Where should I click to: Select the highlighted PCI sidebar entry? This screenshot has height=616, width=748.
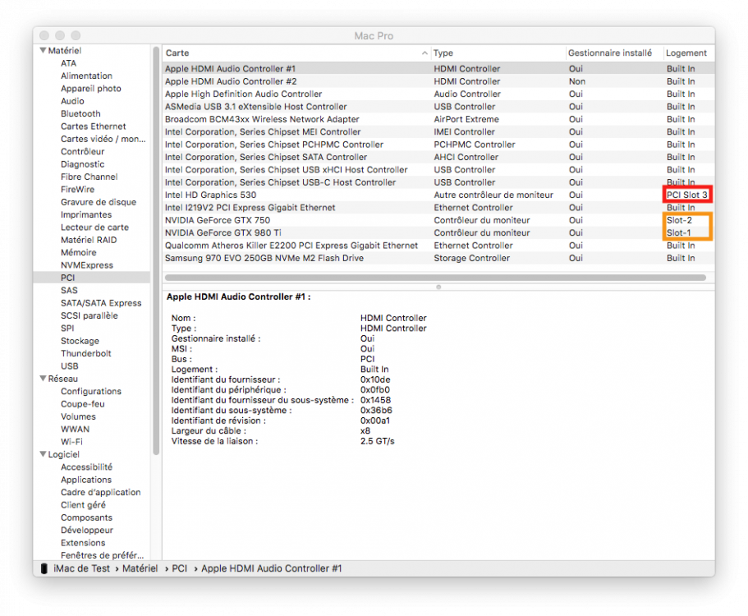(x=92, y=278)
